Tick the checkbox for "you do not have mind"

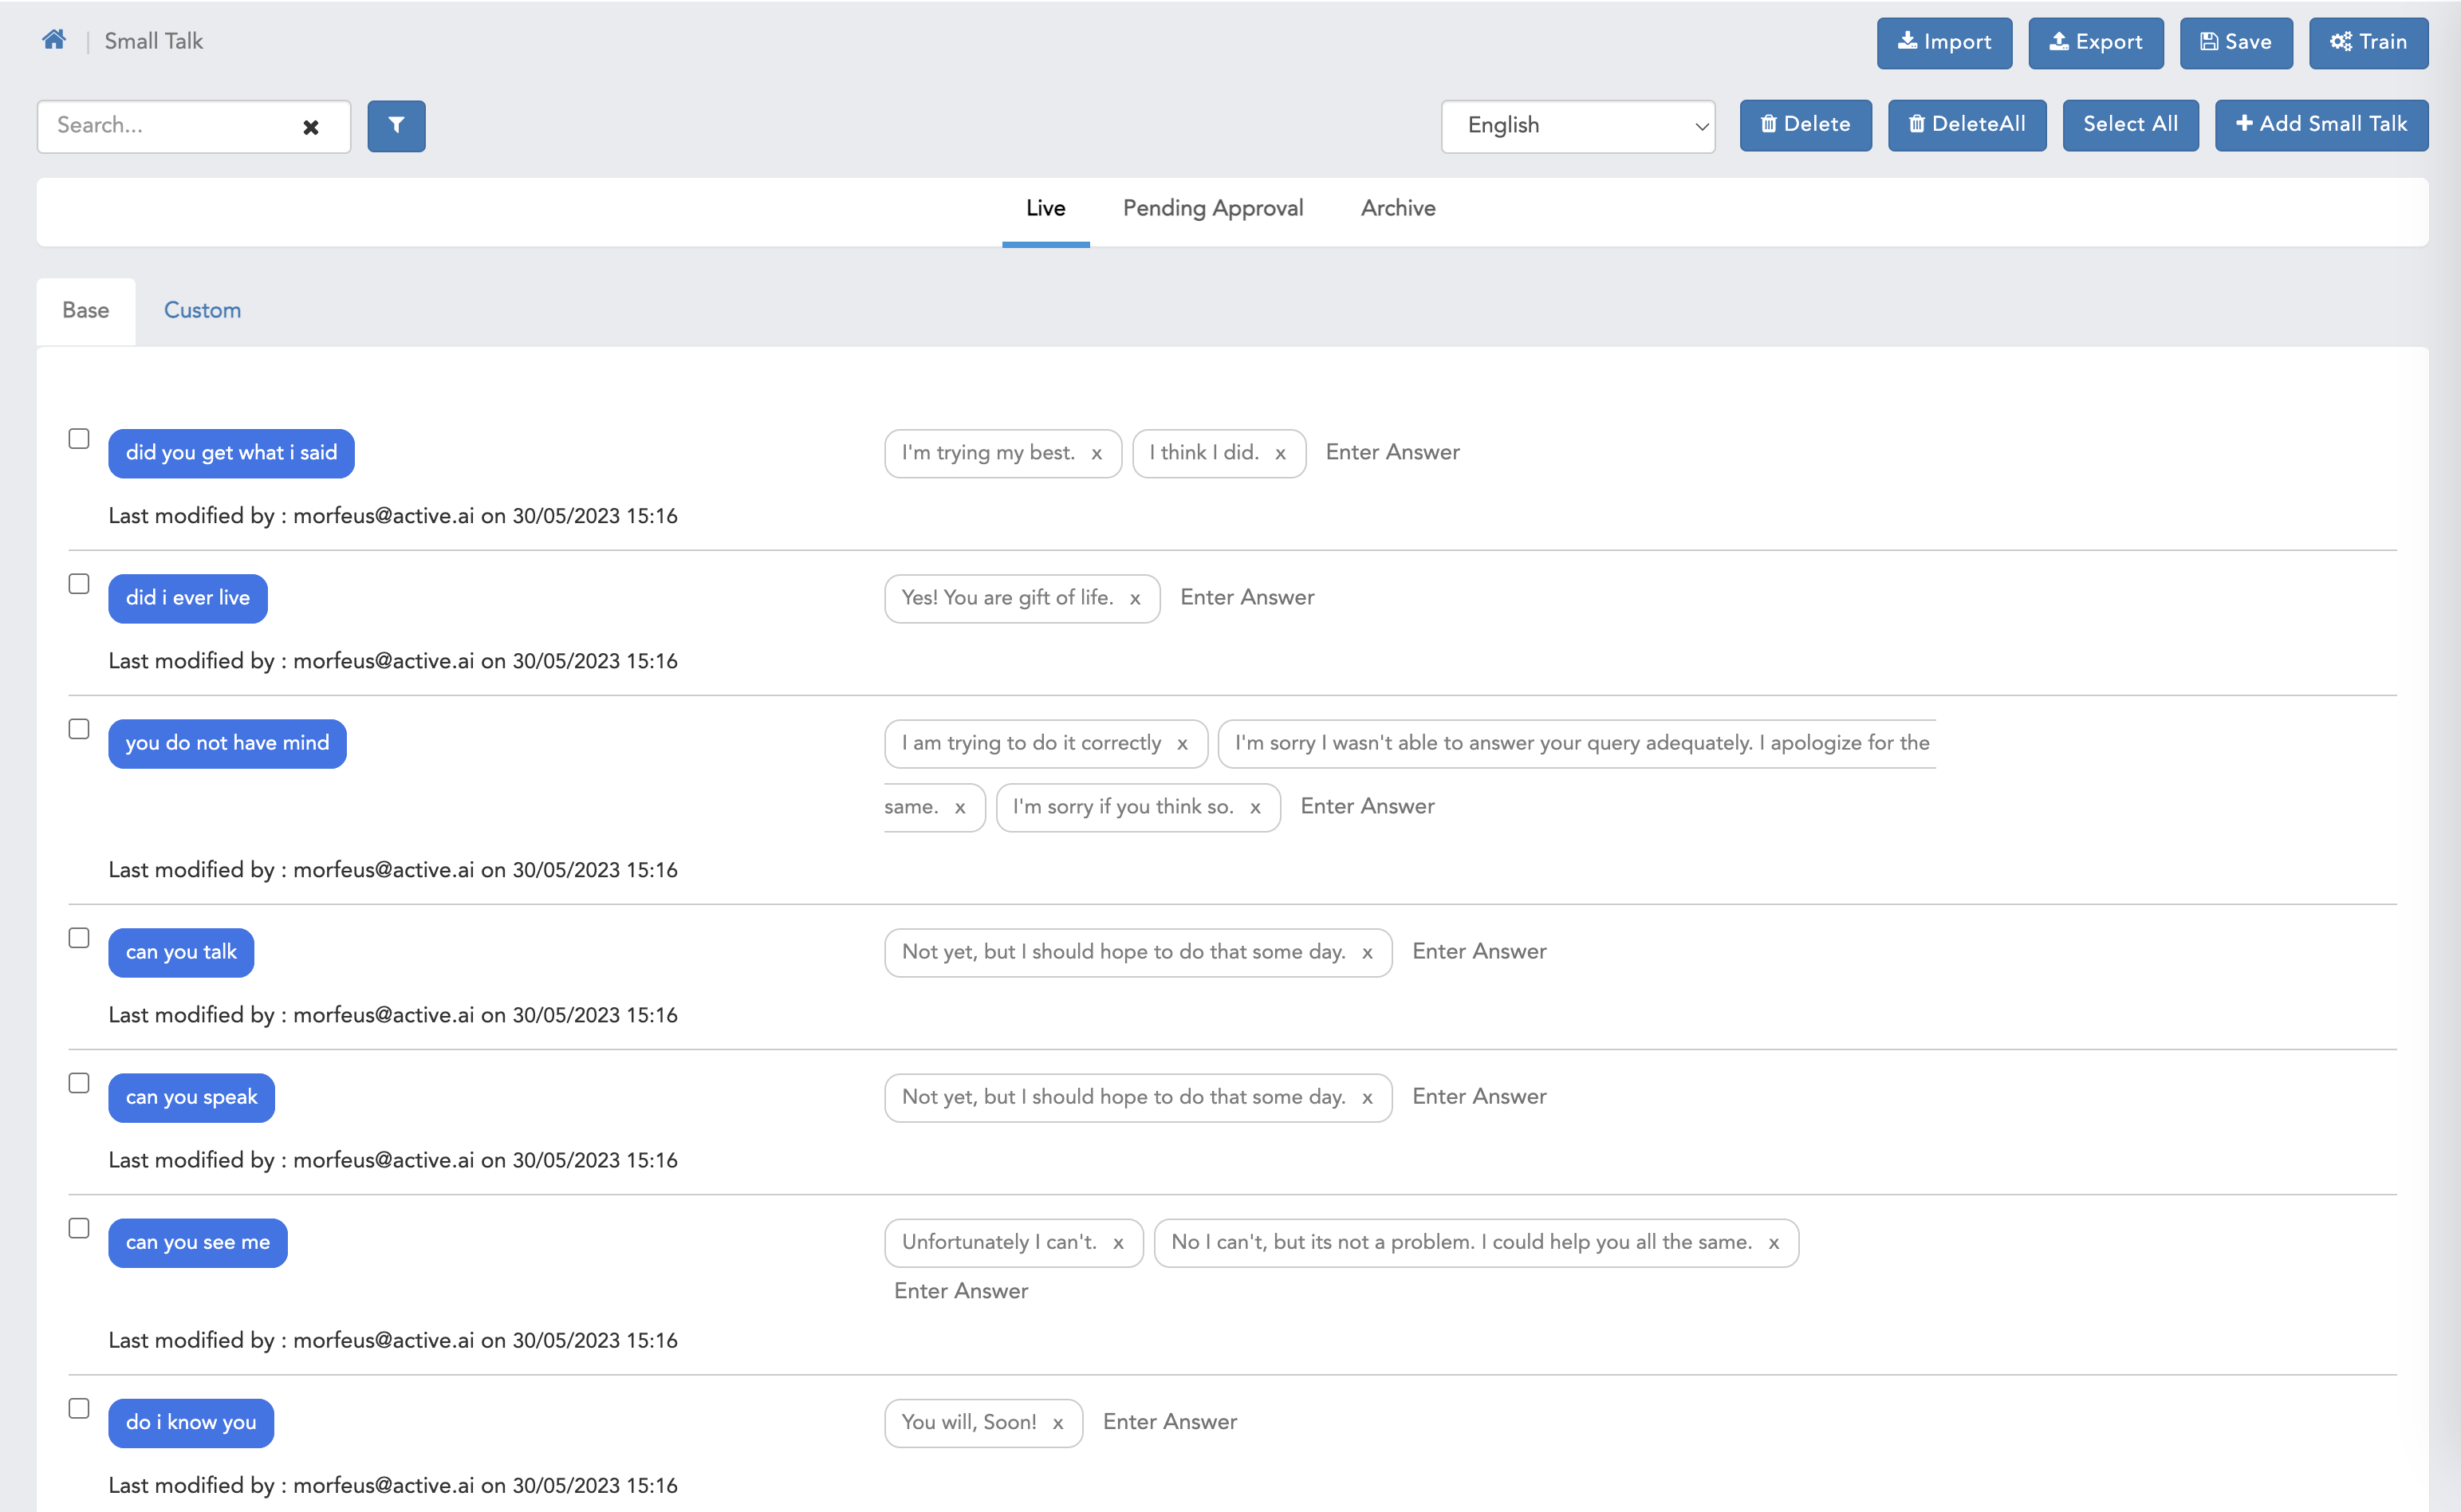(79, 729)
